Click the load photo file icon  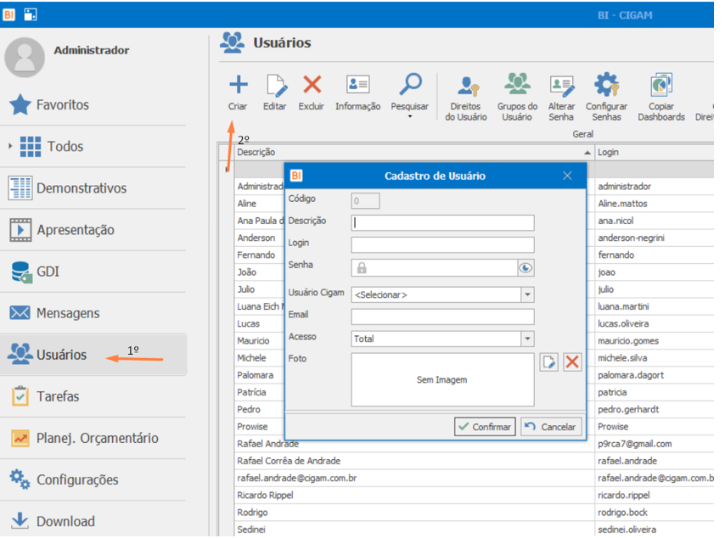tap(548, 361)
